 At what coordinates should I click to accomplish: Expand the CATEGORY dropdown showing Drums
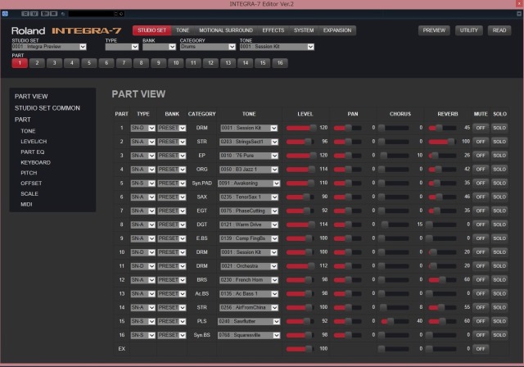click(x=207, y=47)
